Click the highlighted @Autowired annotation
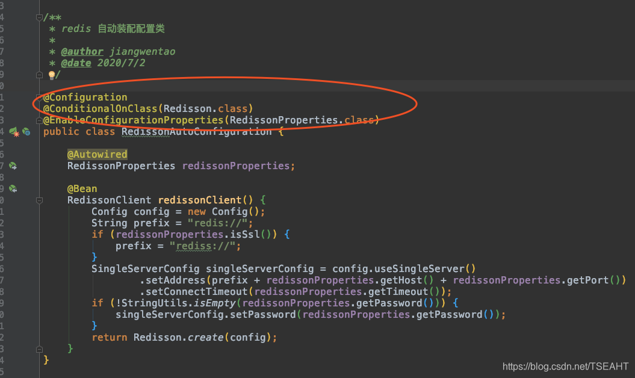Viewport: 635px width, 378px height. [97, 154]
